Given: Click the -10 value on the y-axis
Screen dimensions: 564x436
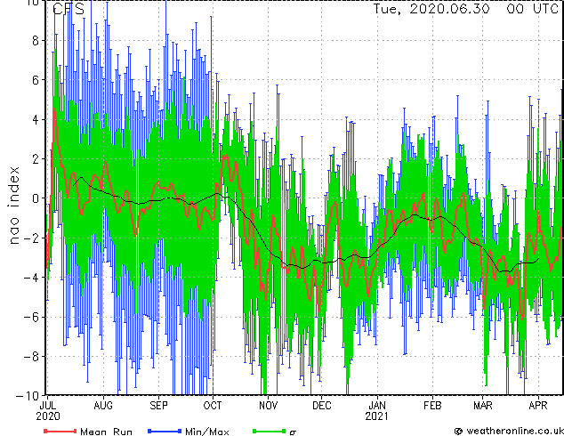Looking at the screenshot, I should (28, 396).
